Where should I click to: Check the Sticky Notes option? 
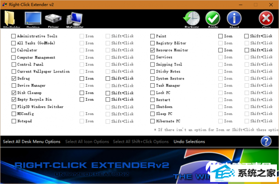pos(152,71)
